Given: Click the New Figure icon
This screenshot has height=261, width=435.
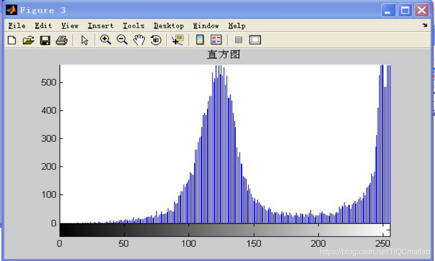Looking at the screenshot, I should click(11, 40).
